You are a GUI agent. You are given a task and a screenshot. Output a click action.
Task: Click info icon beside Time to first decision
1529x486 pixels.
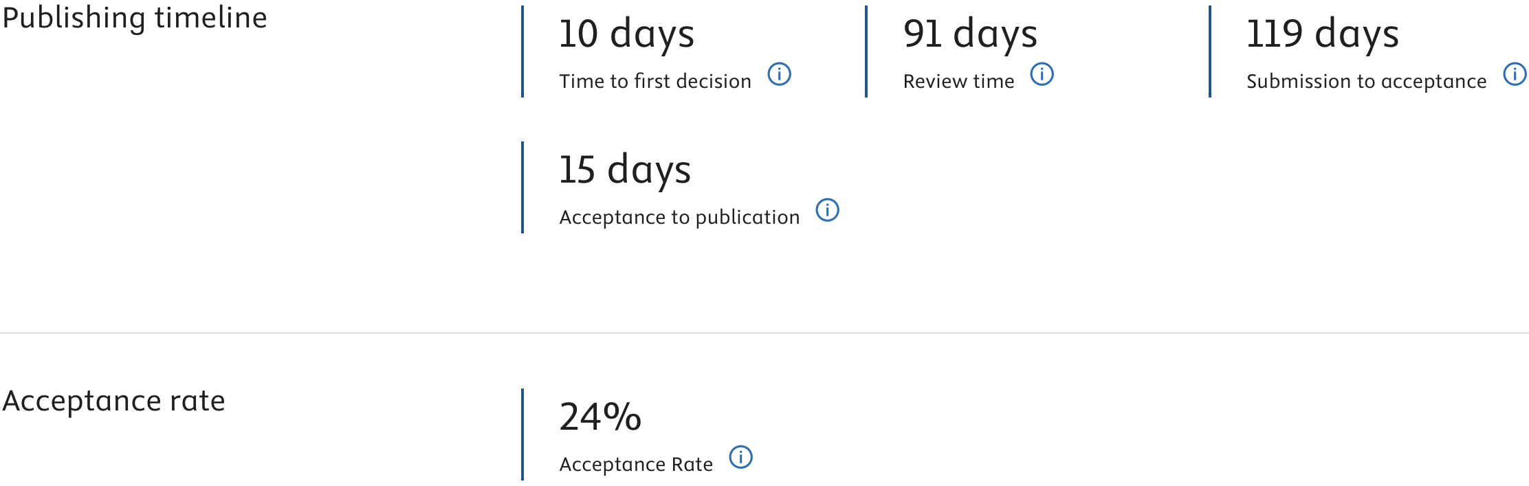(779, 74)
